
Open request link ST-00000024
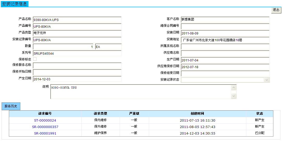[x=45, y=120]
